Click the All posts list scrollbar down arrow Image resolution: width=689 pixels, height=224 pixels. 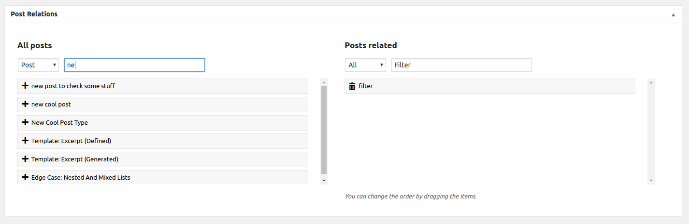tap(324, 181)
